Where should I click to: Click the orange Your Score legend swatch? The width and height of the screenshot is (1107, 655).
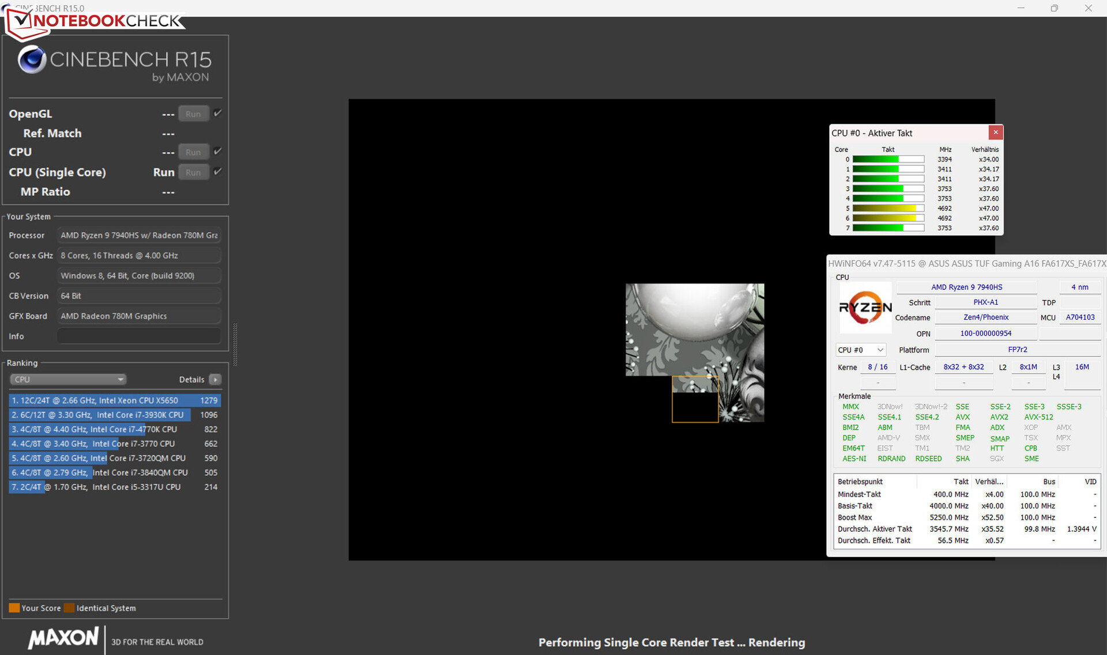click(14, 608)
